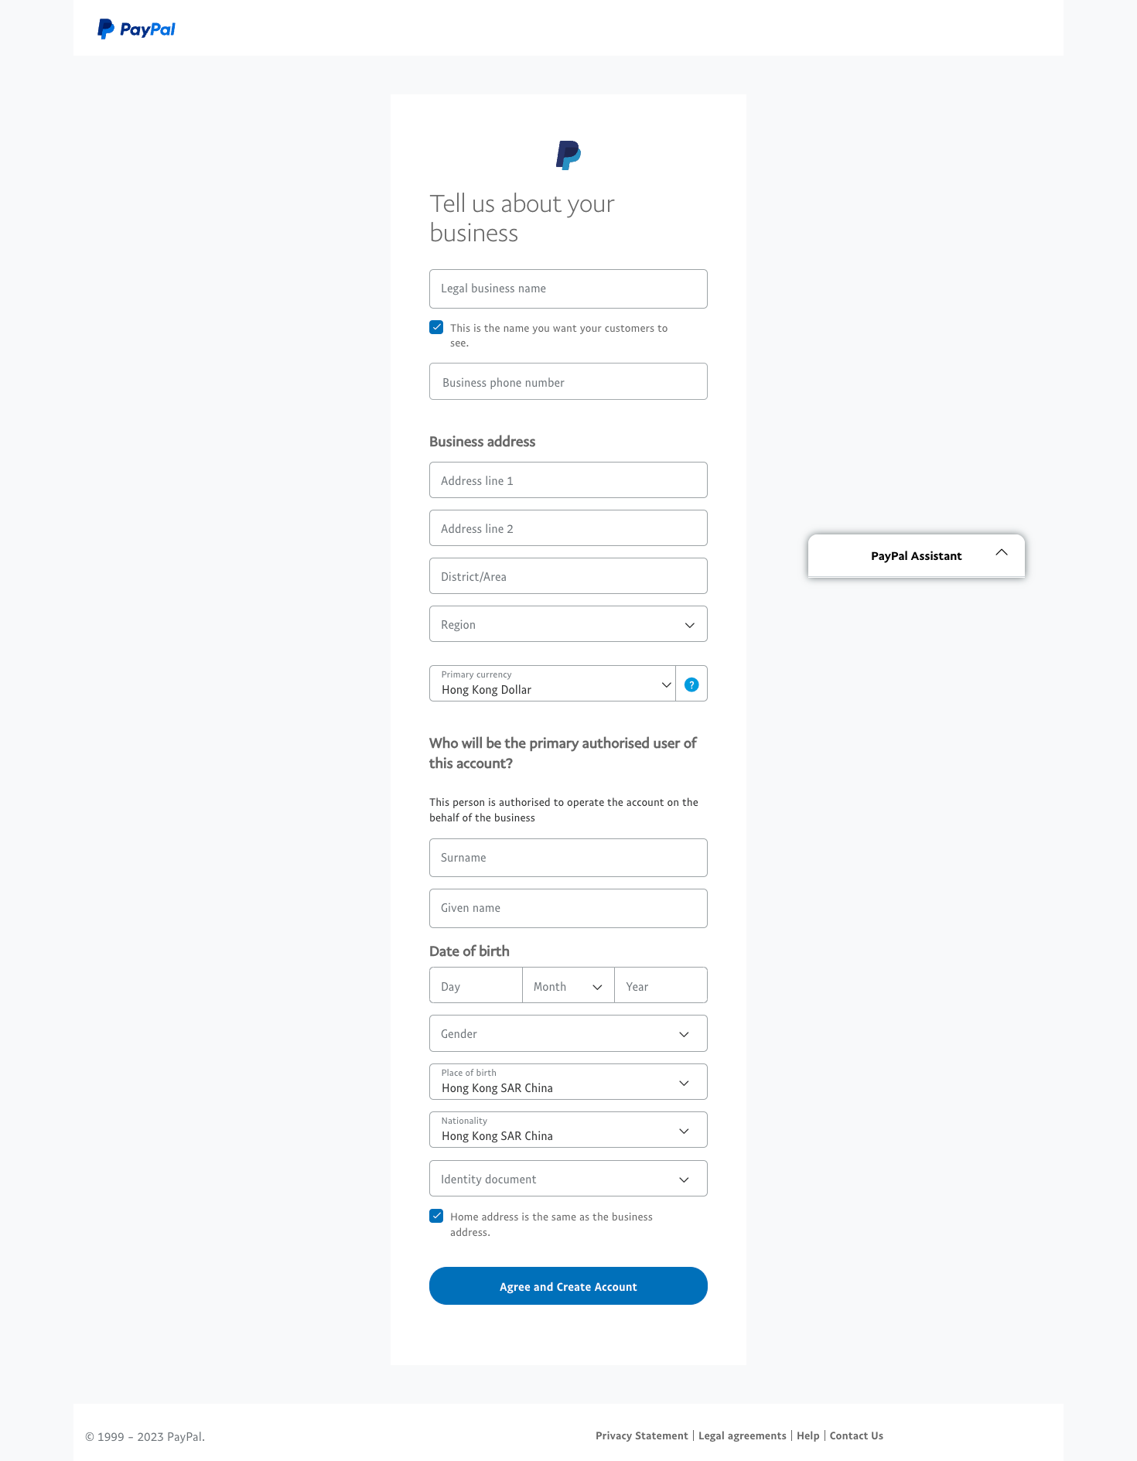1137x1461 pixels.
Task: Click Agree and Create Account button
Action: pos(568,1286)
